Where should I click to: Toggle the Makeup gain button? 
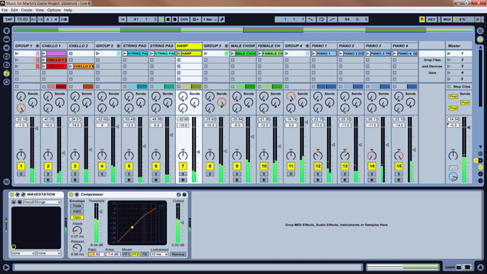(x=178, y=254)
